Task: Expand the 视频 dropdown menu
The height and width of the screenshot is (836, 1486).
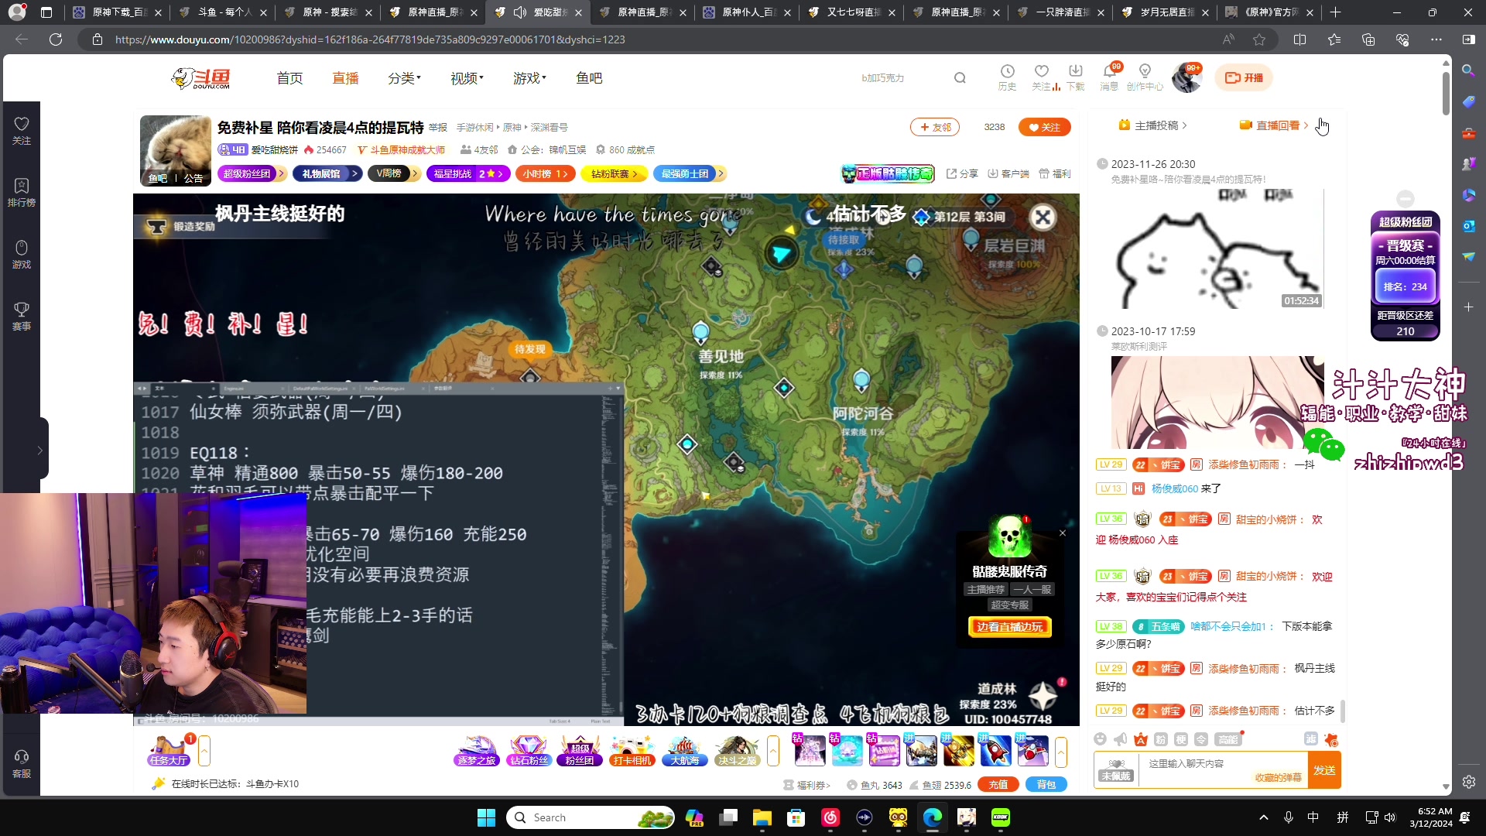Action: tap(467, 77)
